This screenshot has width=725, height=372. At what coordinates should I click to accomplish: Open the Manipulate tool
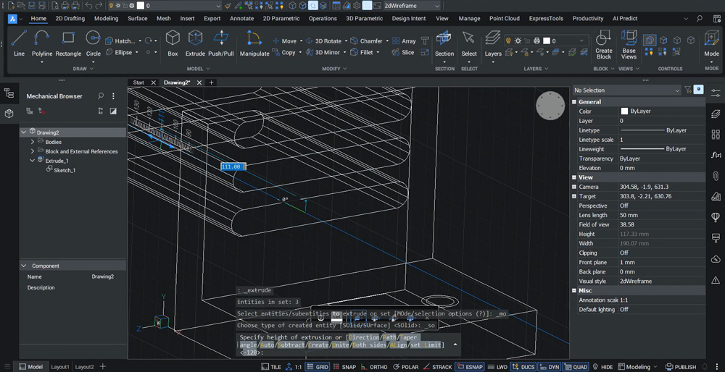(254, 43)
